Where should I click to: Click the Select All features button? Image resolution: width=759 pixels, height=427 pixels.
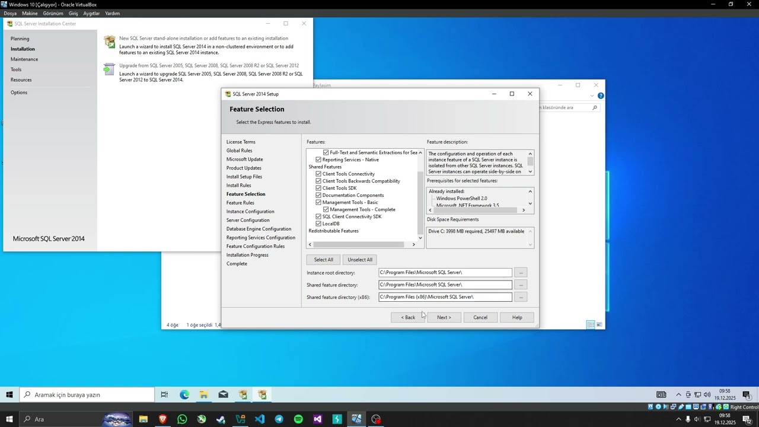click(323, 260)
